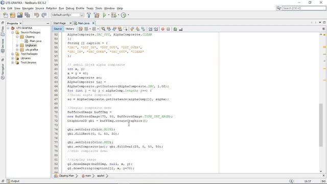The height and width of the screenshot is (184, 327).
Task: Click the Undo toolbar icon
Action: [x=37, y=15]
